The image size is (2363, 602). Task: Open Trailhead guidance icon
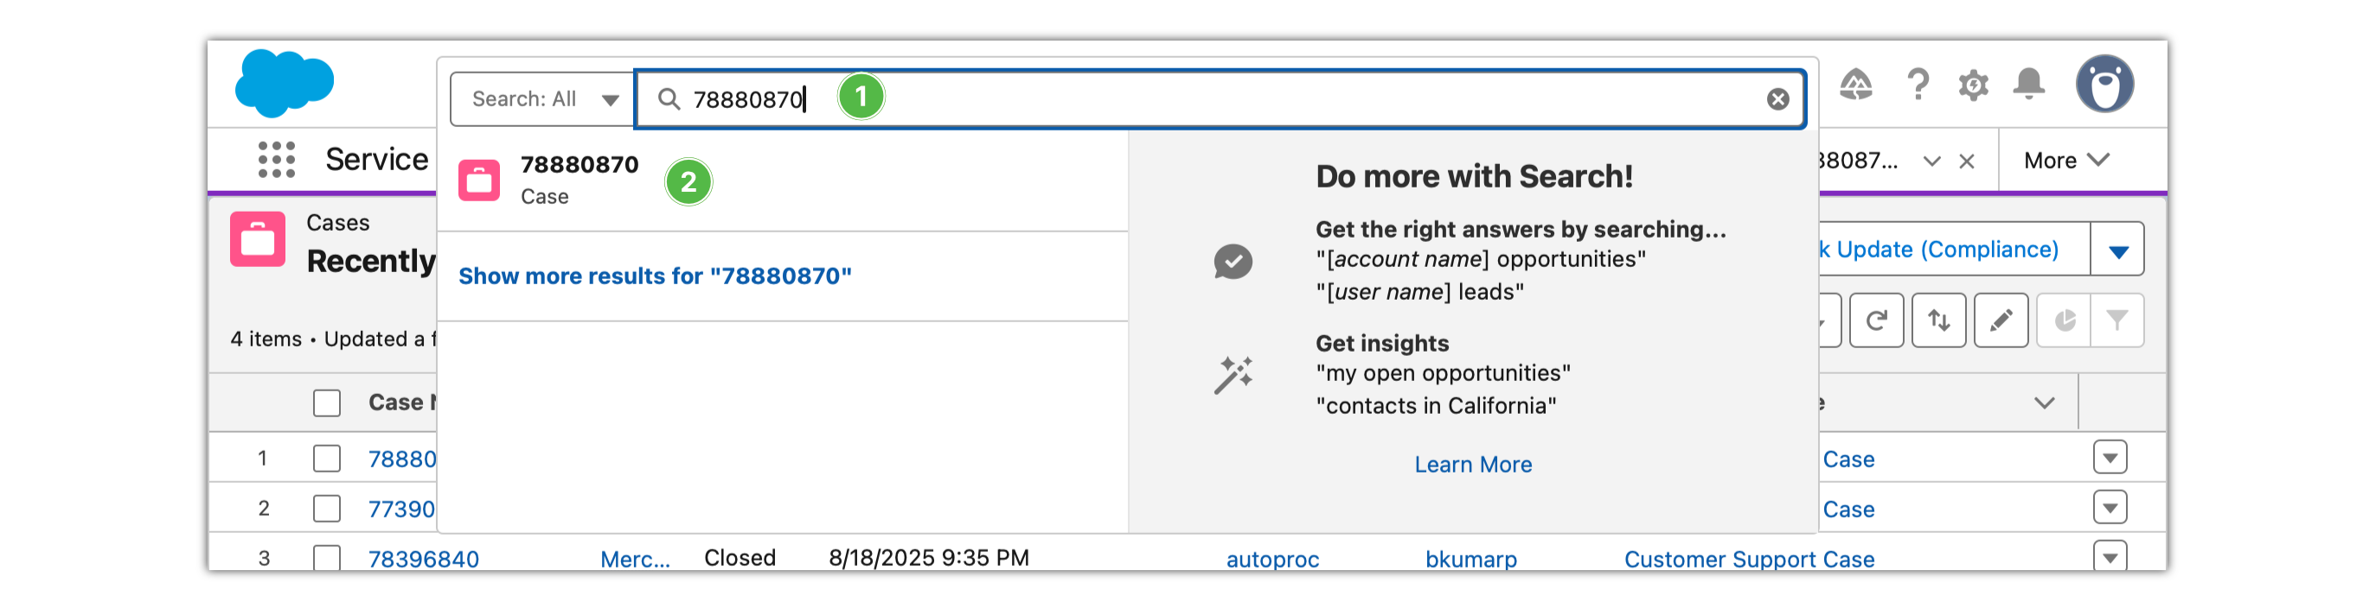[1854, 86]
